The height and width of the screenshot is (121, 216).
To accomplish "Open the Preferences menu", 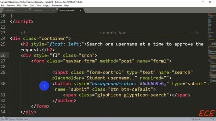I will coord(57,5).
